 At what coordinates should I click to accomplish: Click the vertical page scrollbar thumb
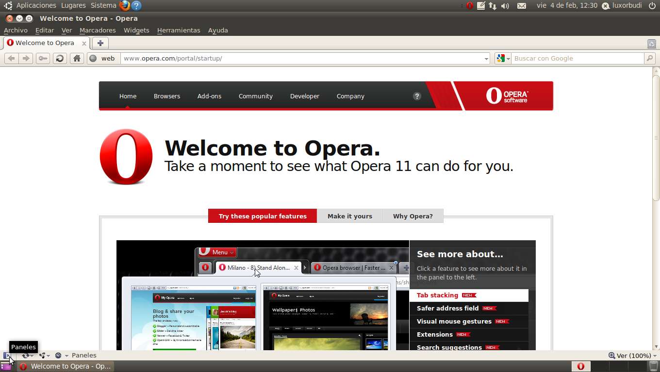point(656,138)
